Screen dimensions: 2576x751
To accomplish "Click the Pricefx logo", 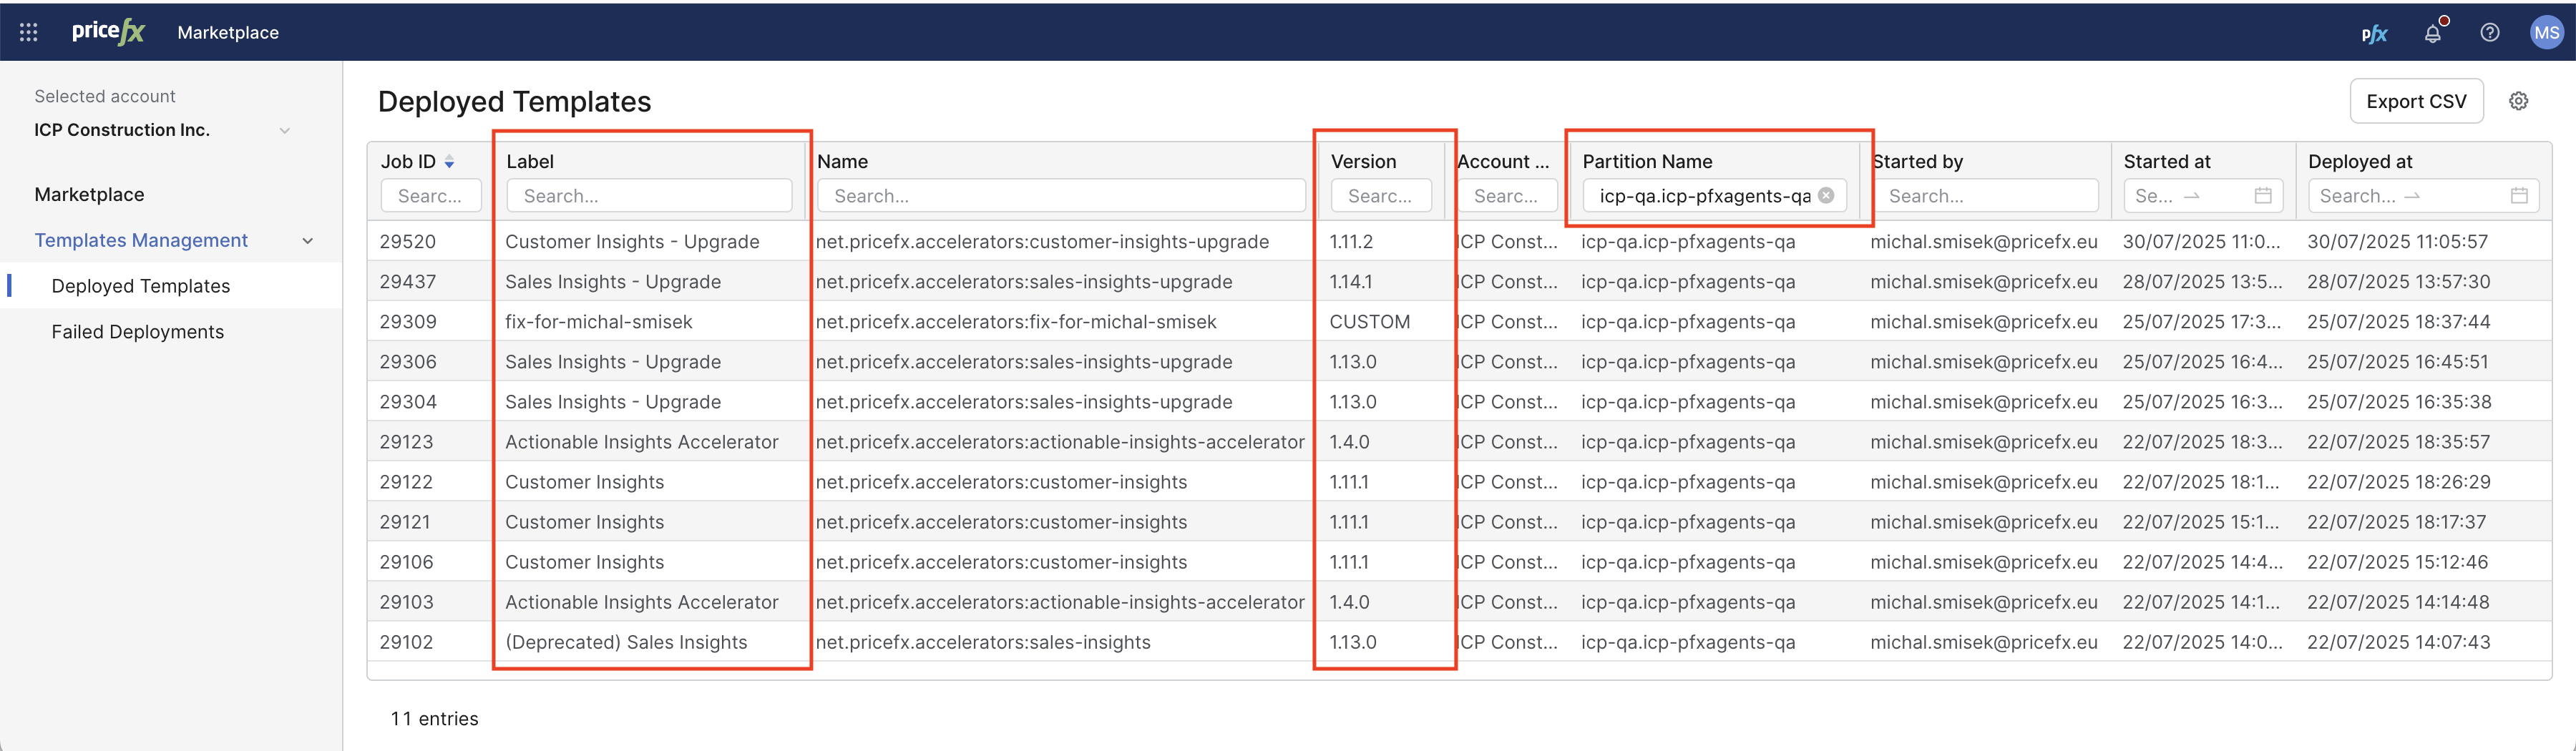I will 108,32.
